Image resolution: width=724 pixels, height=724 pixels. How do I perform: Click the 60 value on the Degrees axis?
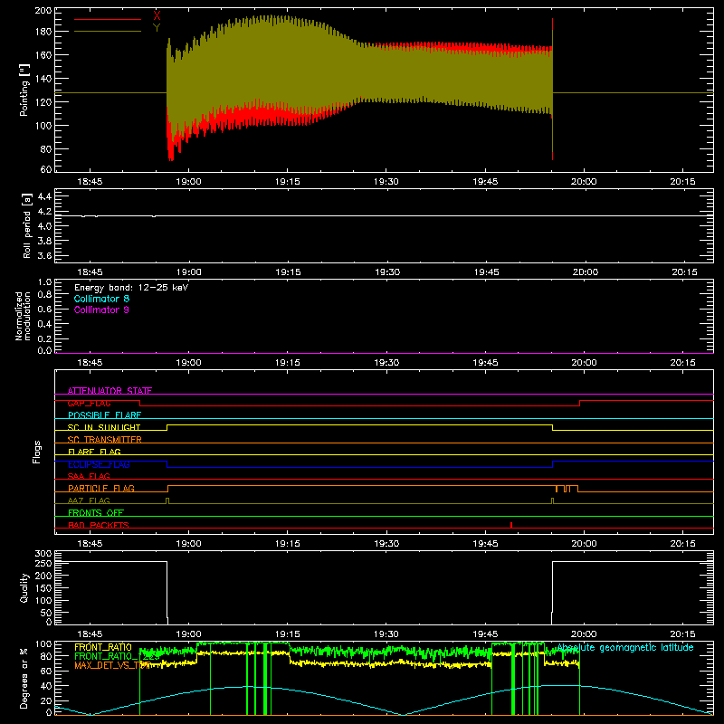pyautogui.click(x=47, y=671)
